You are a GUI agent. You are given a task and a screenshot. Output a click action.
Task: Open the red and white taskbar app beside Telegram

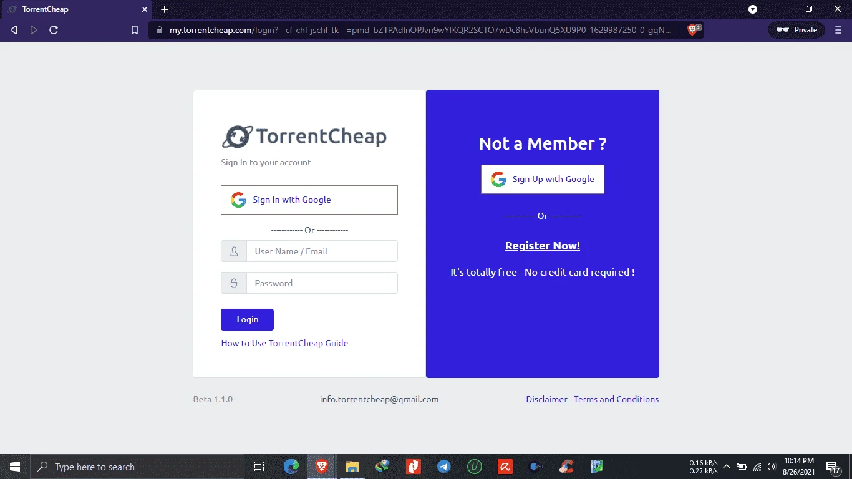tap(414, 467)
